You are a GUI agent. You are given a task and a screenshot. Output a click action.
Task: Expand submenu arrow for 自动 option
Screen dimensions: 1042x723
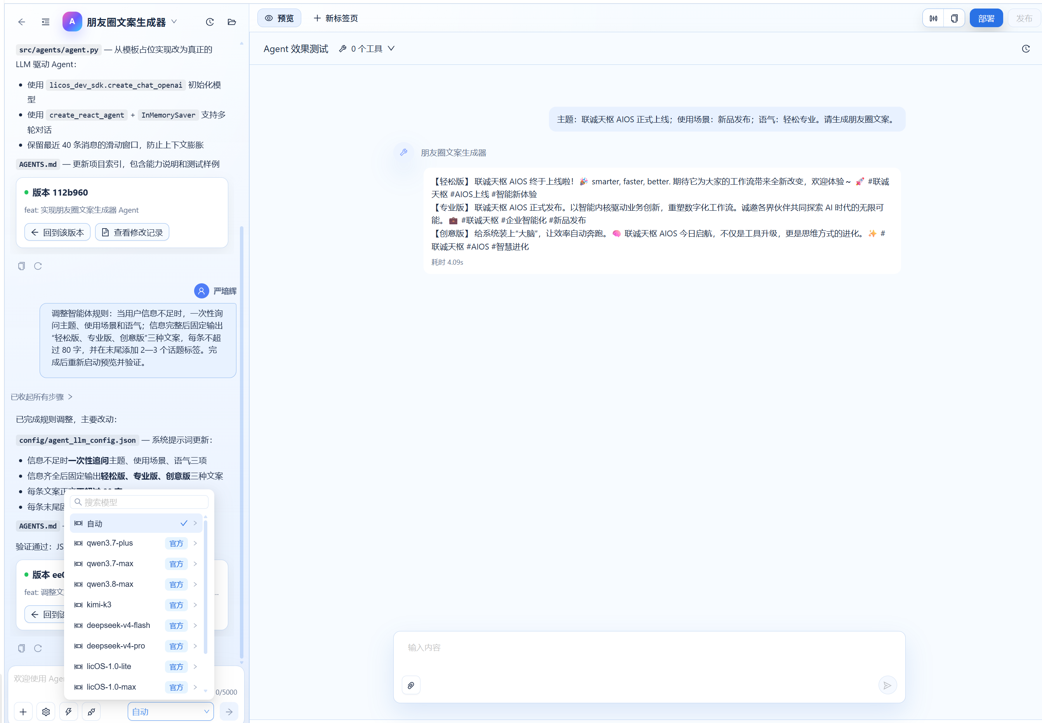pos(195,523)
